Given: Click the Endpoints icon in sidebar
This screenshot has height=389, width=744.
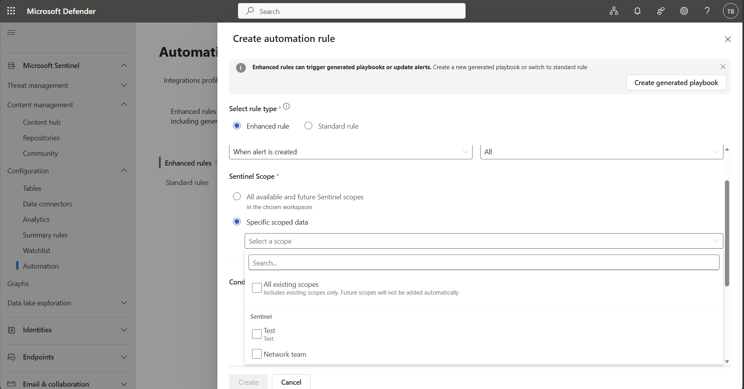Looking at the screenshot, I should point(11,357).
